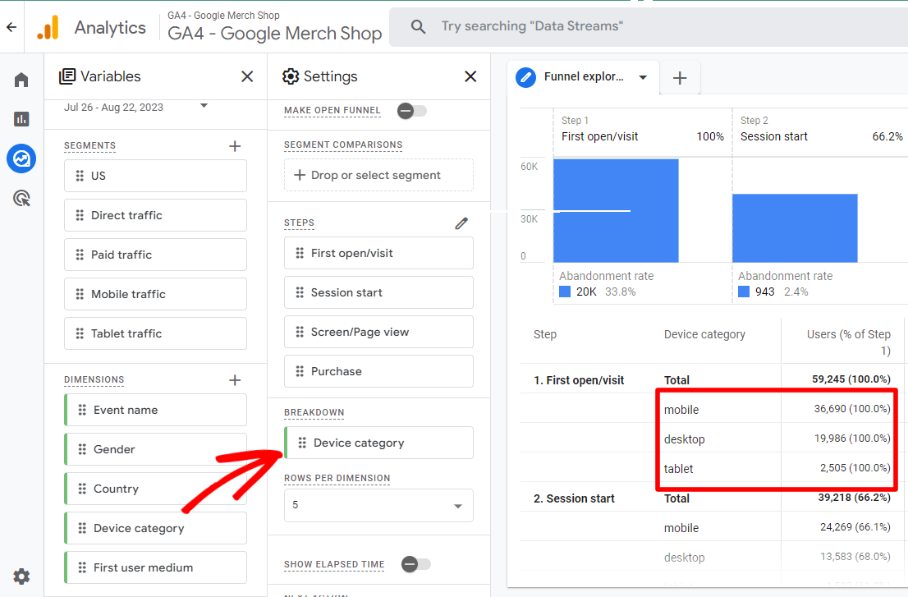Close the Settings panel
This screenshot has height=597, width=908.
click(x=470, y=76)
